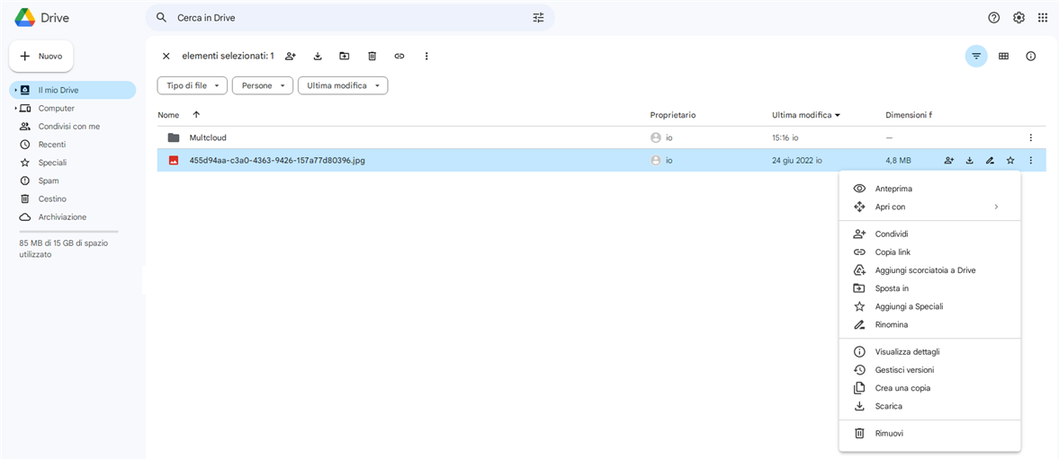Click 24 giu 2022 modification date cell
This screenshot has height=459, width=1059.
[x=797, y=161]
